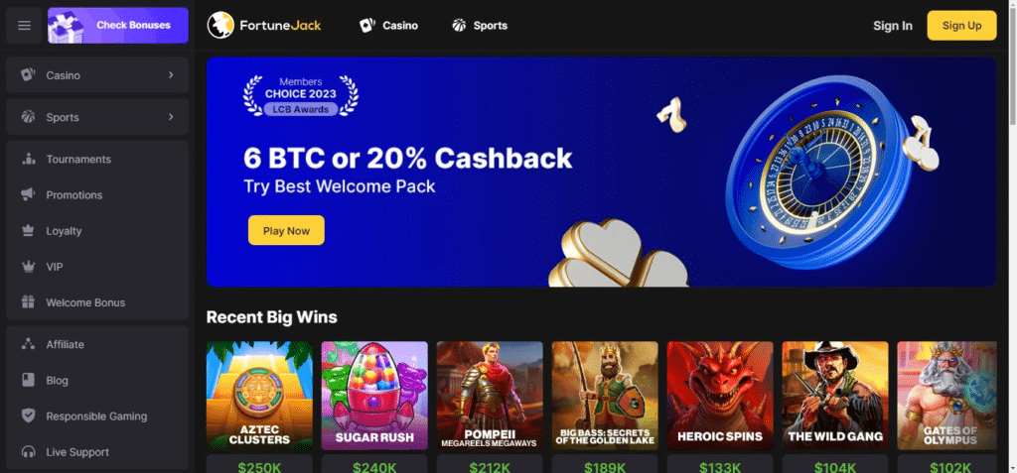The width and height of the screenshot is (1017, 473).
Task: Click the Sign Up button
Action: pos(961,25)
